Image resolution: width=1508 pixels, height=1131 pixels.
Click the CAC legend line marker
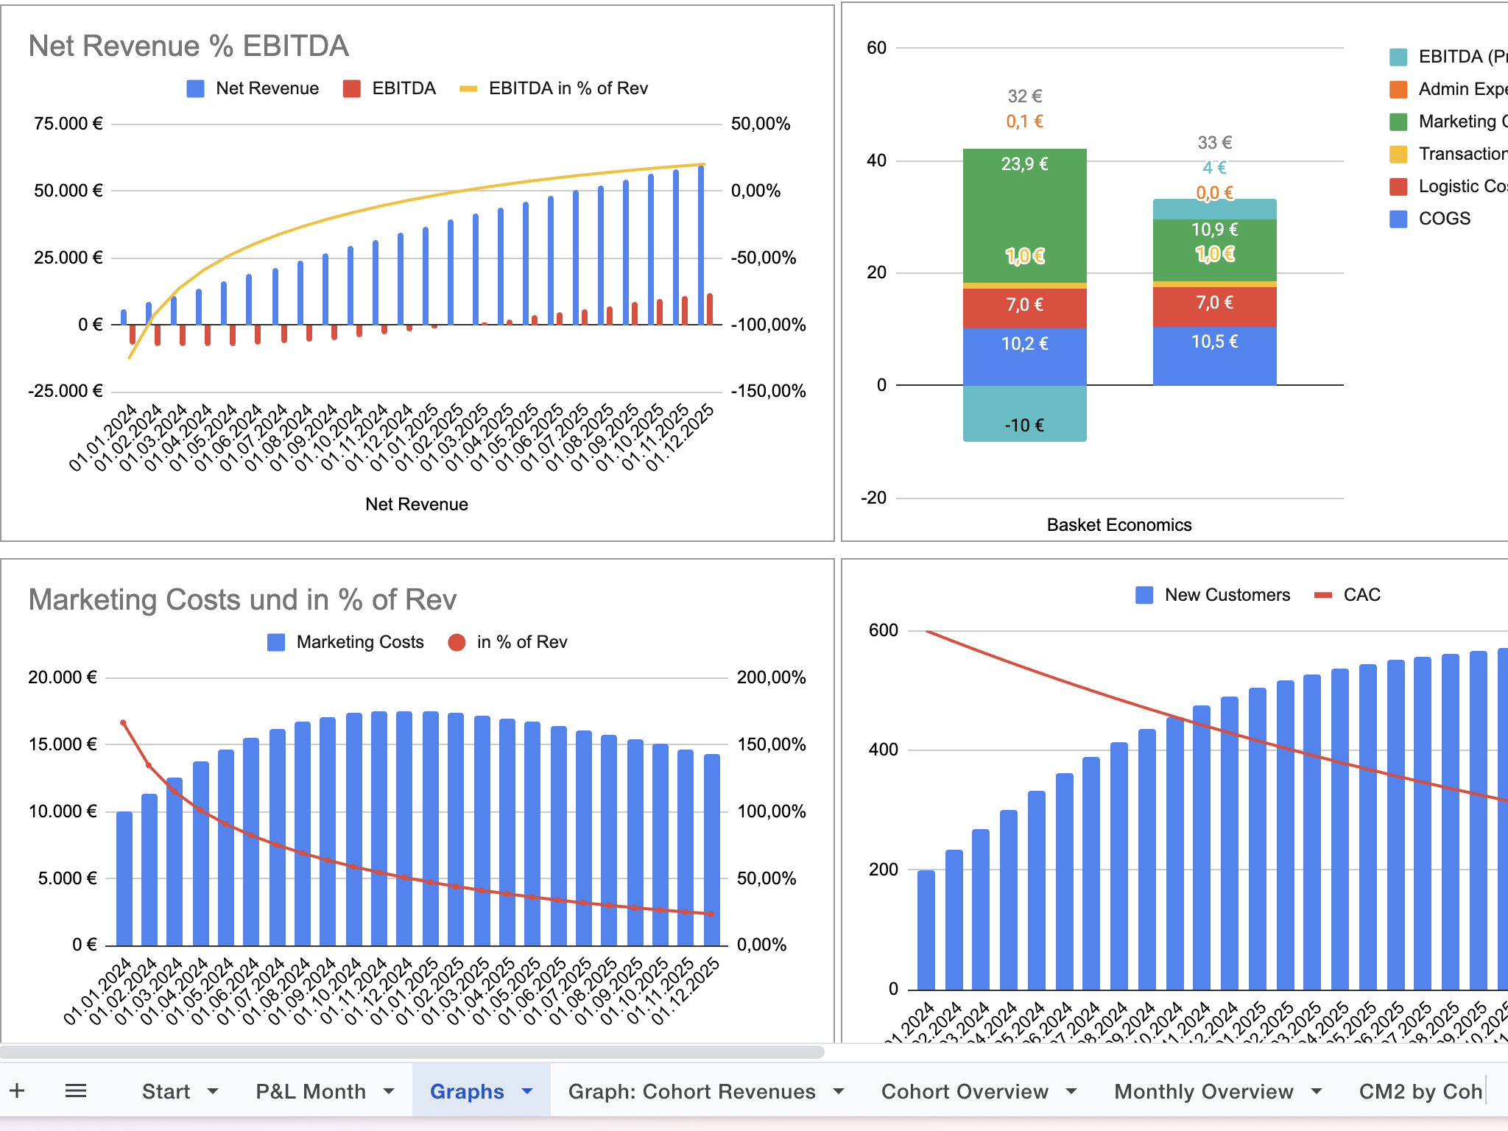1323,596
